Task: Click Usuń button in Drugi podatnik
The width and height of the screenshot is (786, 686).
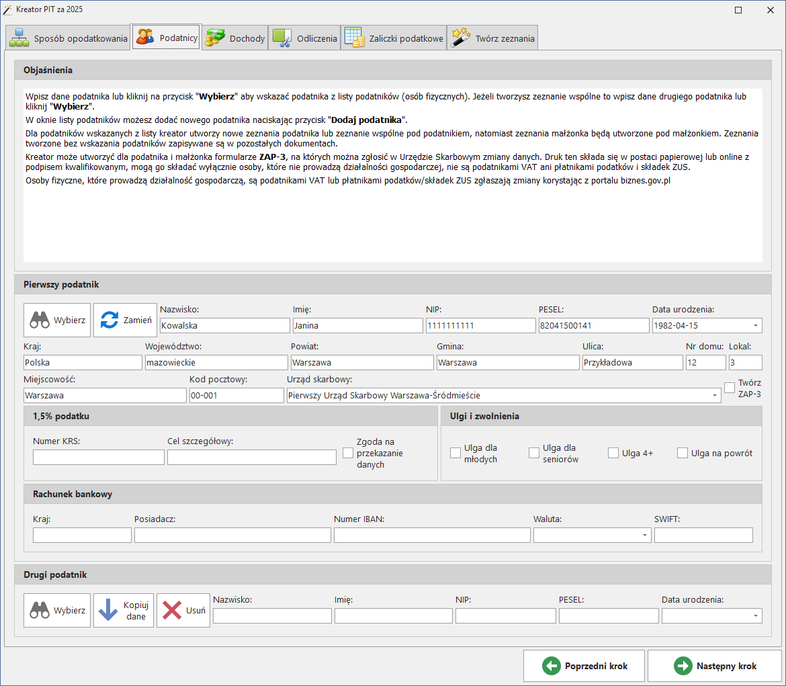Action: click(x=183, y=610)
